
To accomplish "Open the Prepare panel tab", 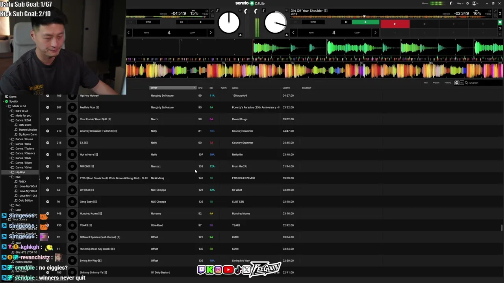I will 436,83.
